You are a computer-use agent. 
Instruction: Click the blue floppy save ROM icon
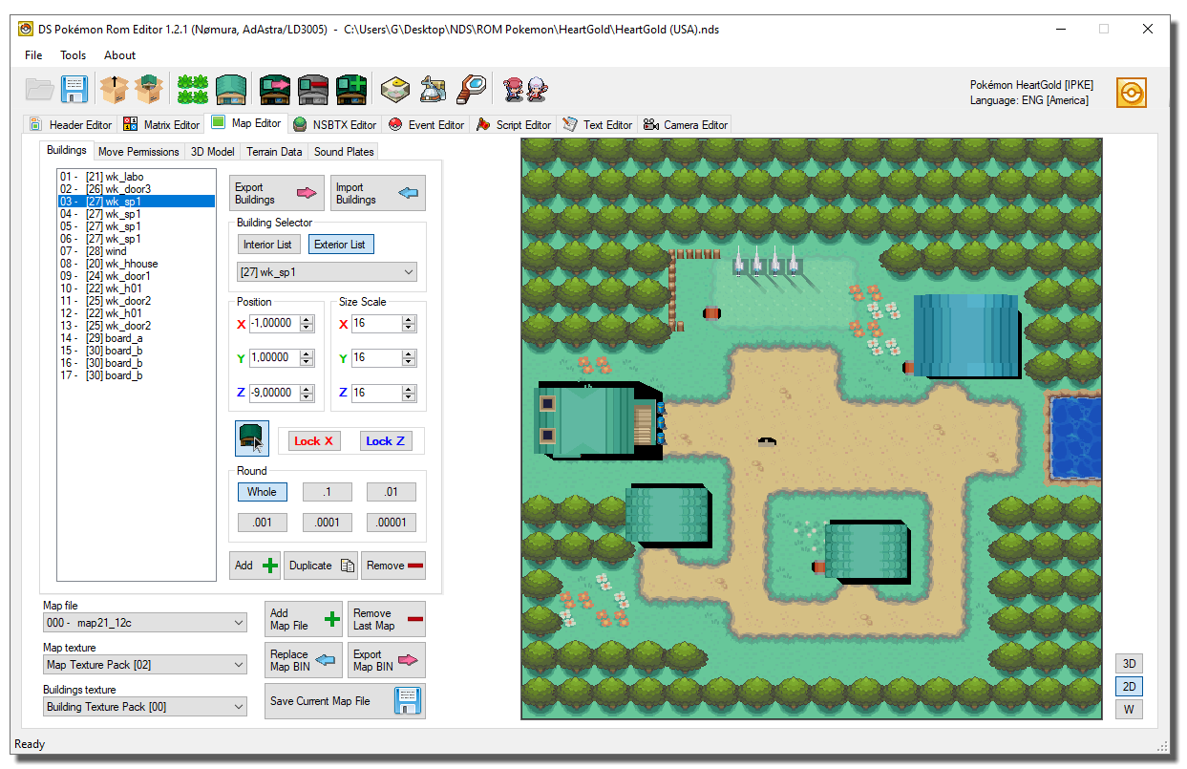tap(74, 90)
